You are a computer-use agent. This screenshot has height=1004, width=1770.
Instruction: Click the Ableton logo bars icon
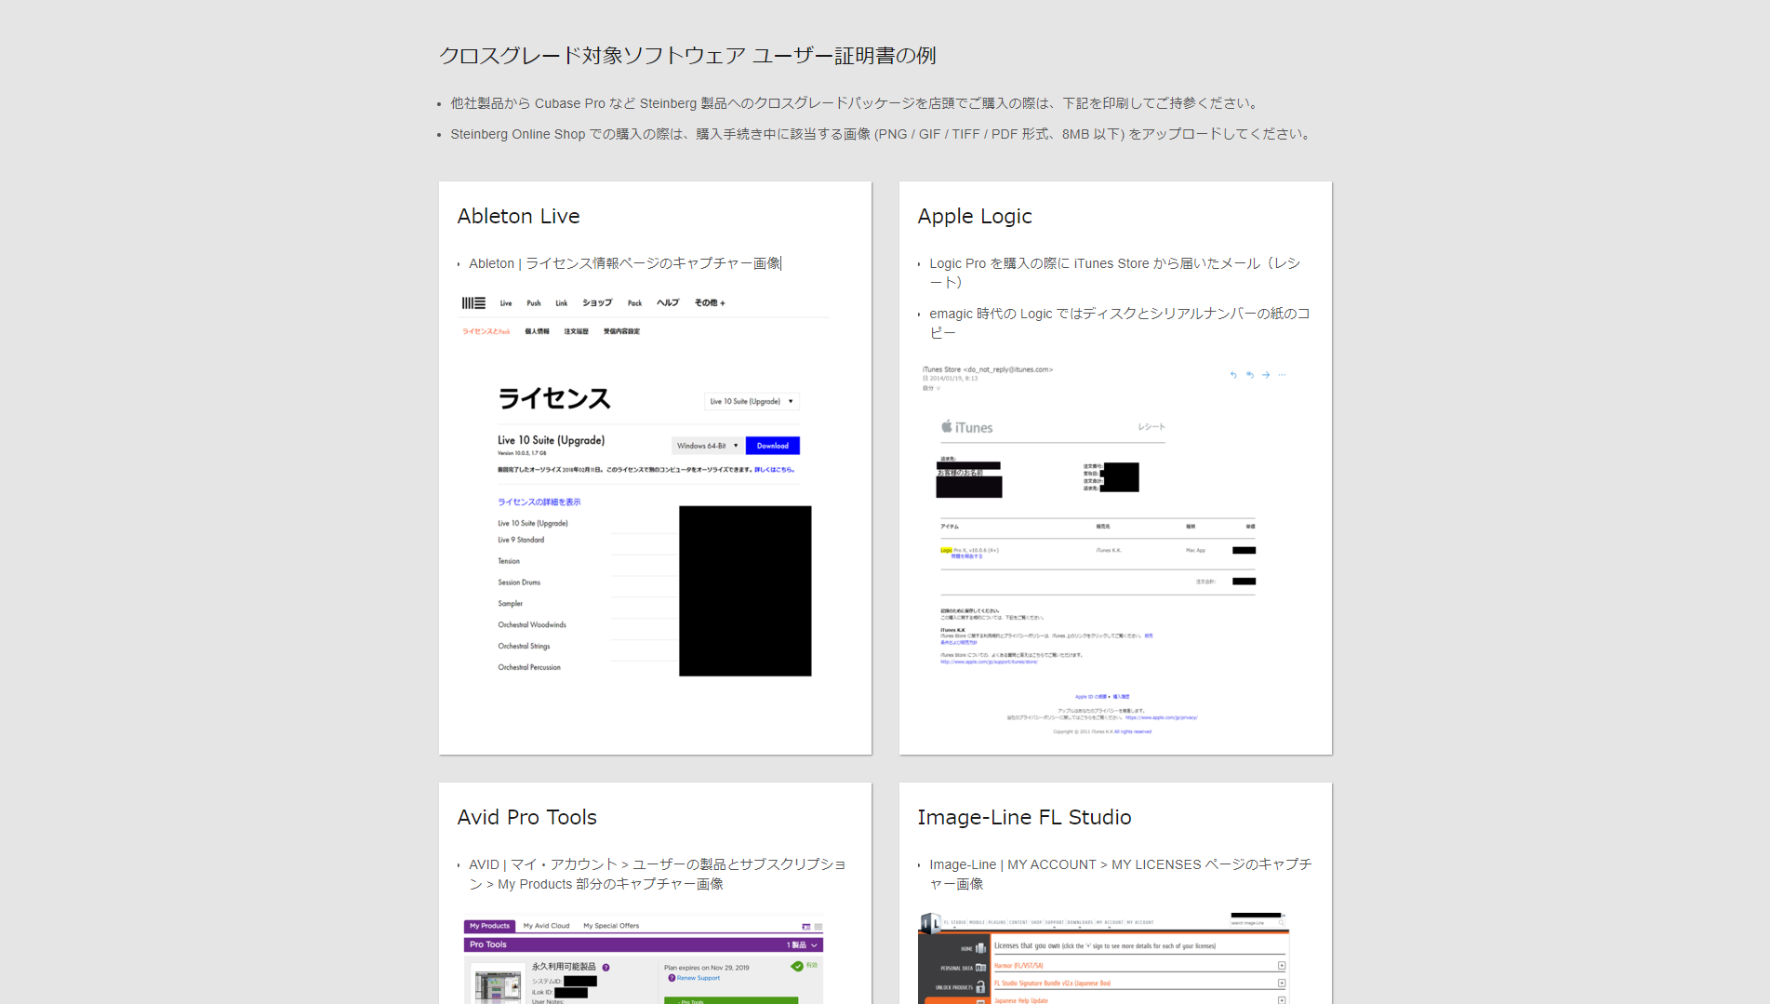click(473, 302)
